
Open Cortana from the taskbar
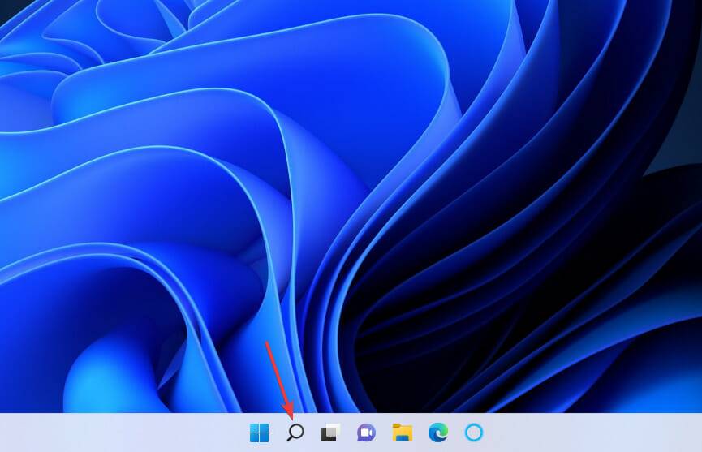coord(473,433)
